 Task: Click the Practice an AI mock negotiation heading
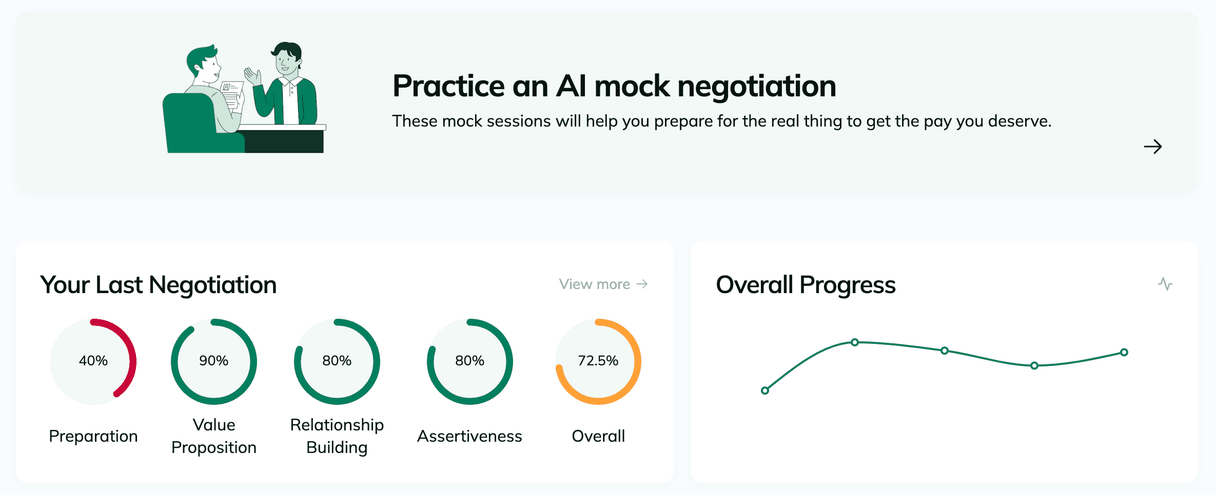(614, 86)
